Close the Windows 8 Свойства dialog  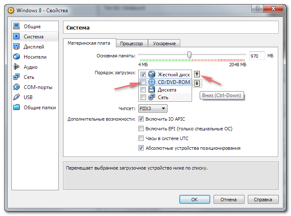pyautogui.click(x=273, y=8)
